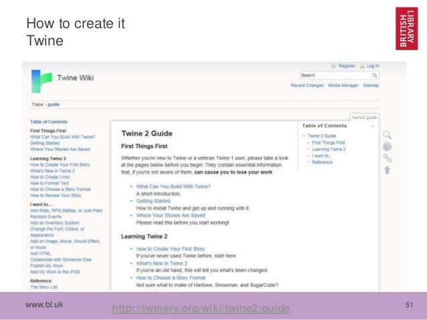Open Recent Changes
This screenshot has height=320, width=427.
307,86
